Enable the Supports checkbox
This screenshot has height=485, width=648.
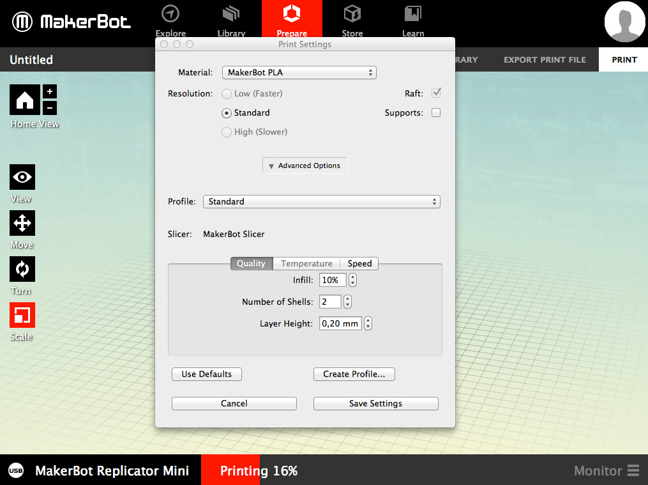[x=436, y=112]
